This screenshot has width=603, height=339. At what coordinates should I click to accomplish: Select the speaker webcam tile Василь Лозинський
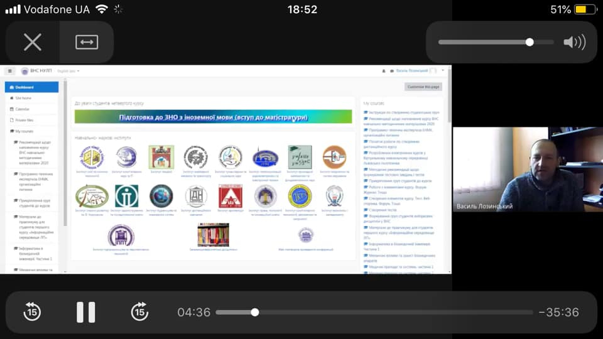click(x=528, y=169)
